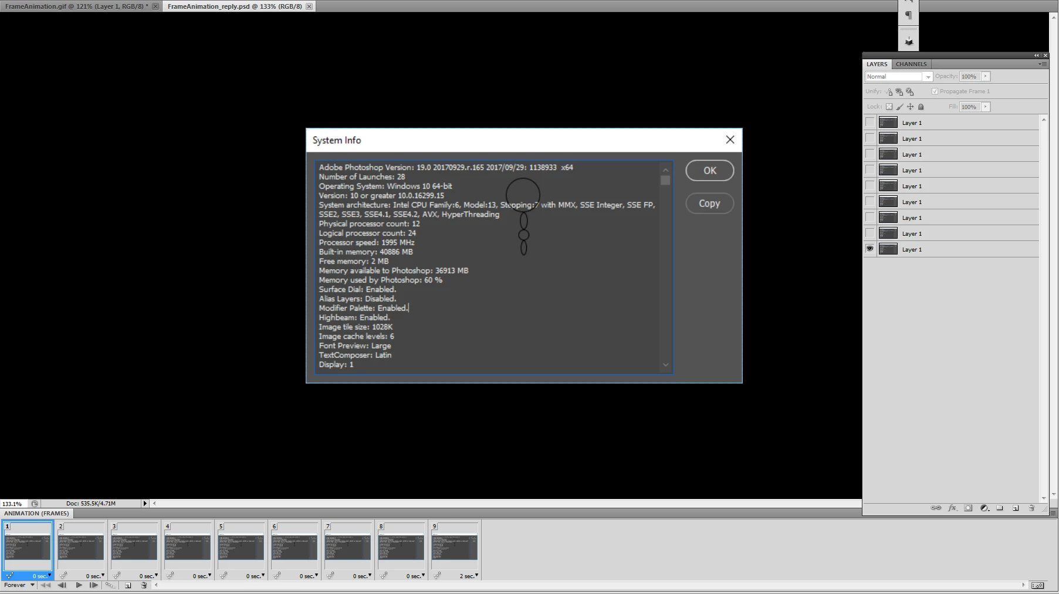Image resolution: width=1059 pixels, height=594 pixels.
Task: Add a layer mask with the mask icon
Action: 968,508
